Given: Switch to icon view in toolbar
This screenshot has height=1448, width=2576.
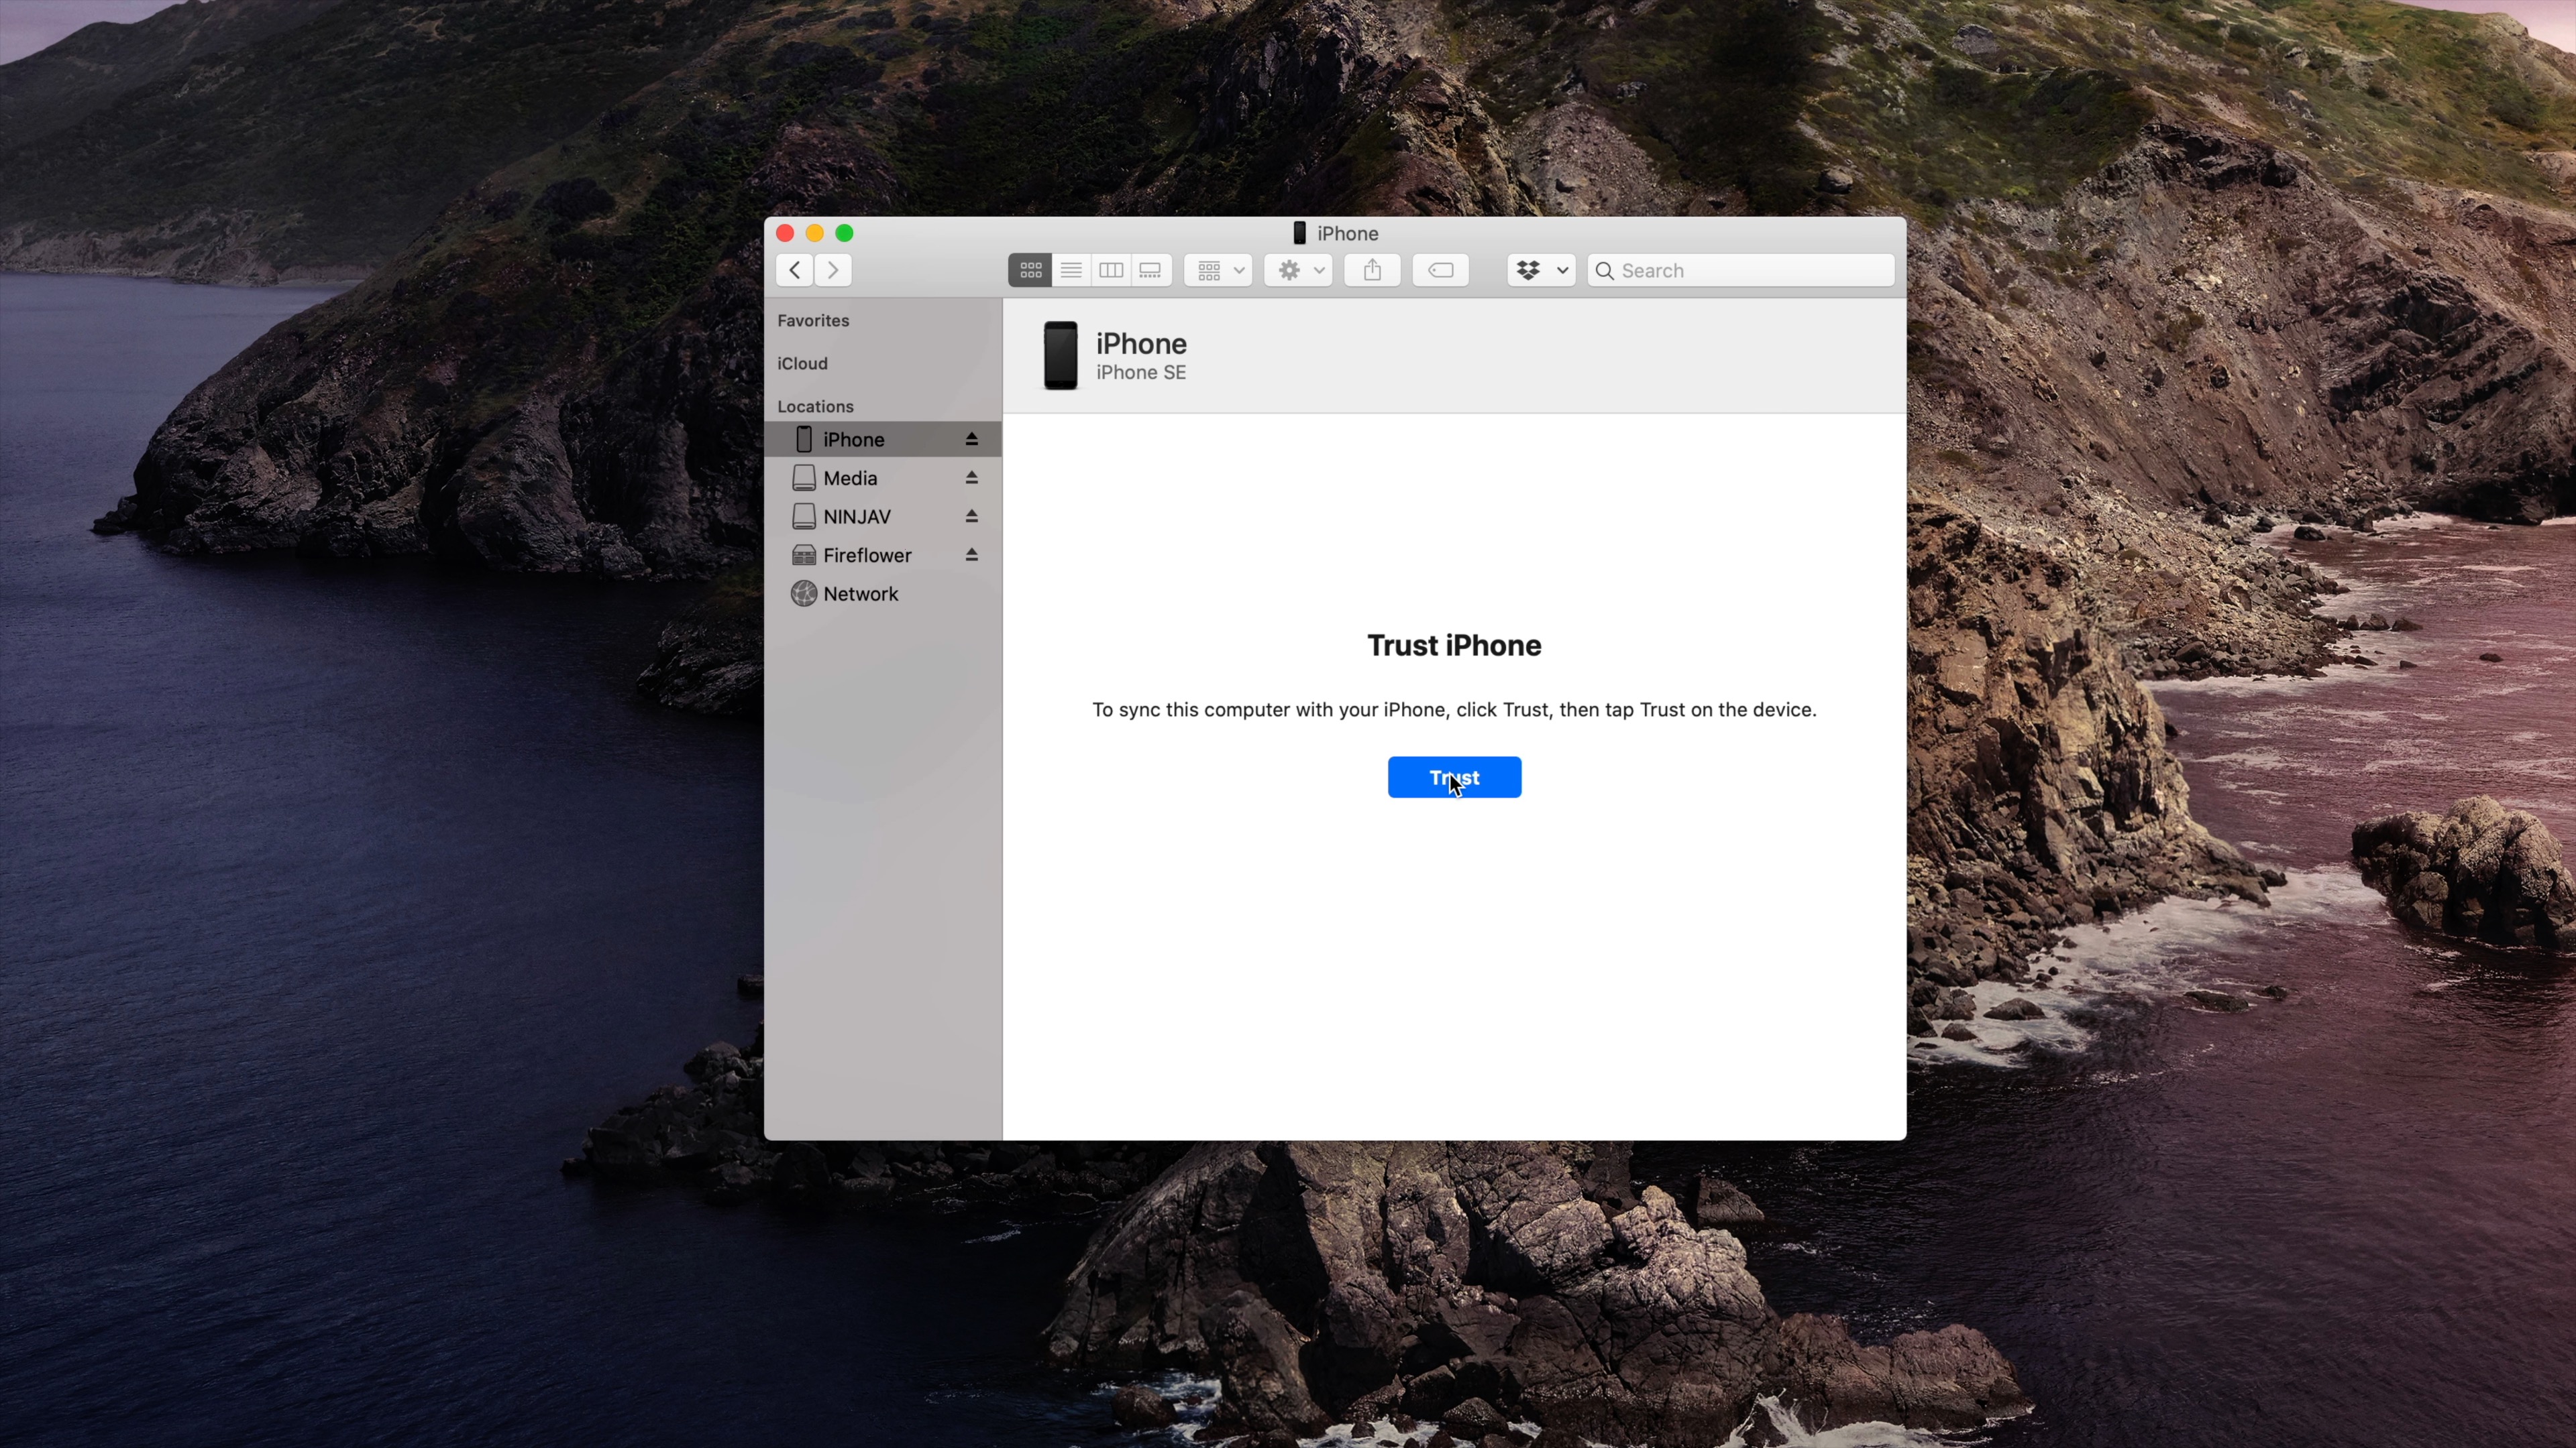Looking at the screenshot, I should click(x=1030, y=269).
